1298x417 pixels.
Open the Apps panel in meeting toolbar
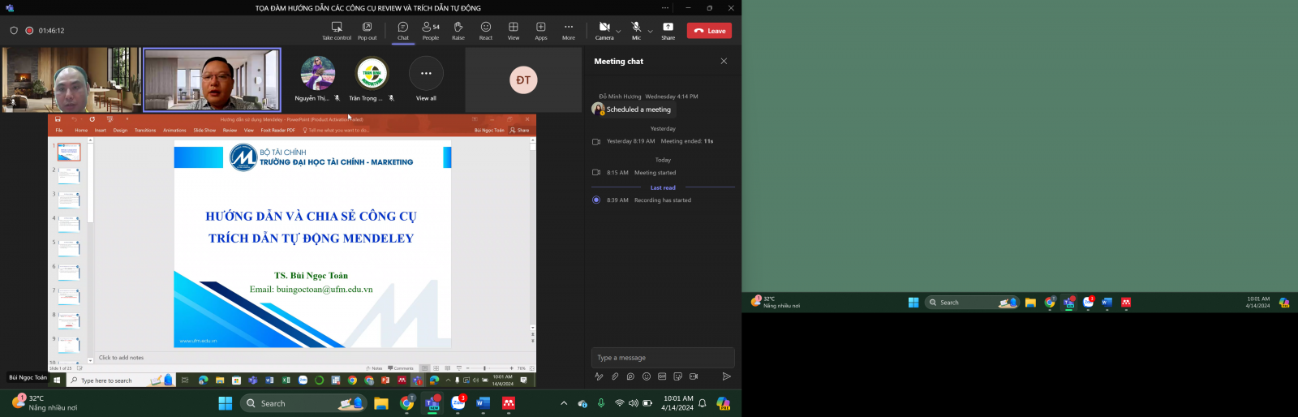click(541, 31)
